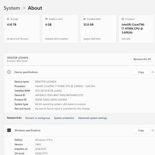Screen dimensions: 155x155
Task: Click Device name value DESKTOP-LF2HKF4
Action: point(46,82)
